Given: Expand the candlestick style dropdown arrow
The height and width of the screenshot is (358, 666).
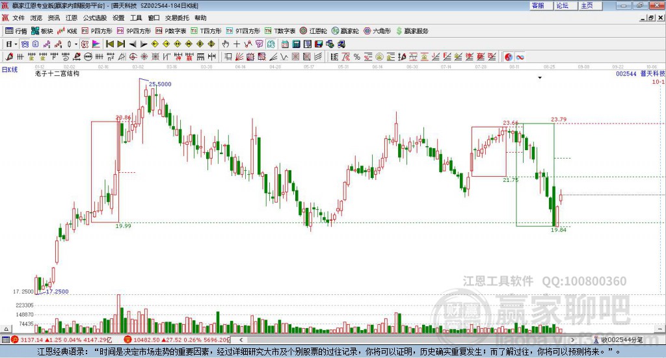Looking at the screenshot, I should [x=76, y=44].
